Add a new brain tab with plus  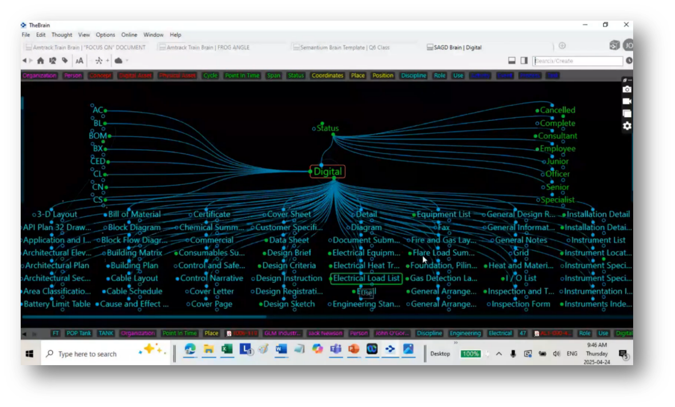coord(562,46)
